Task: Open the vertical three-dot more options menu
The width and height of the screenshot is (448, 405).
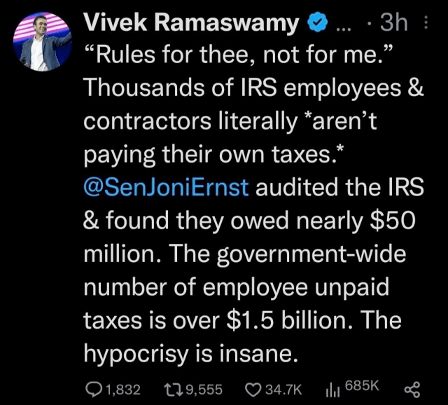Action: point(426,24)
